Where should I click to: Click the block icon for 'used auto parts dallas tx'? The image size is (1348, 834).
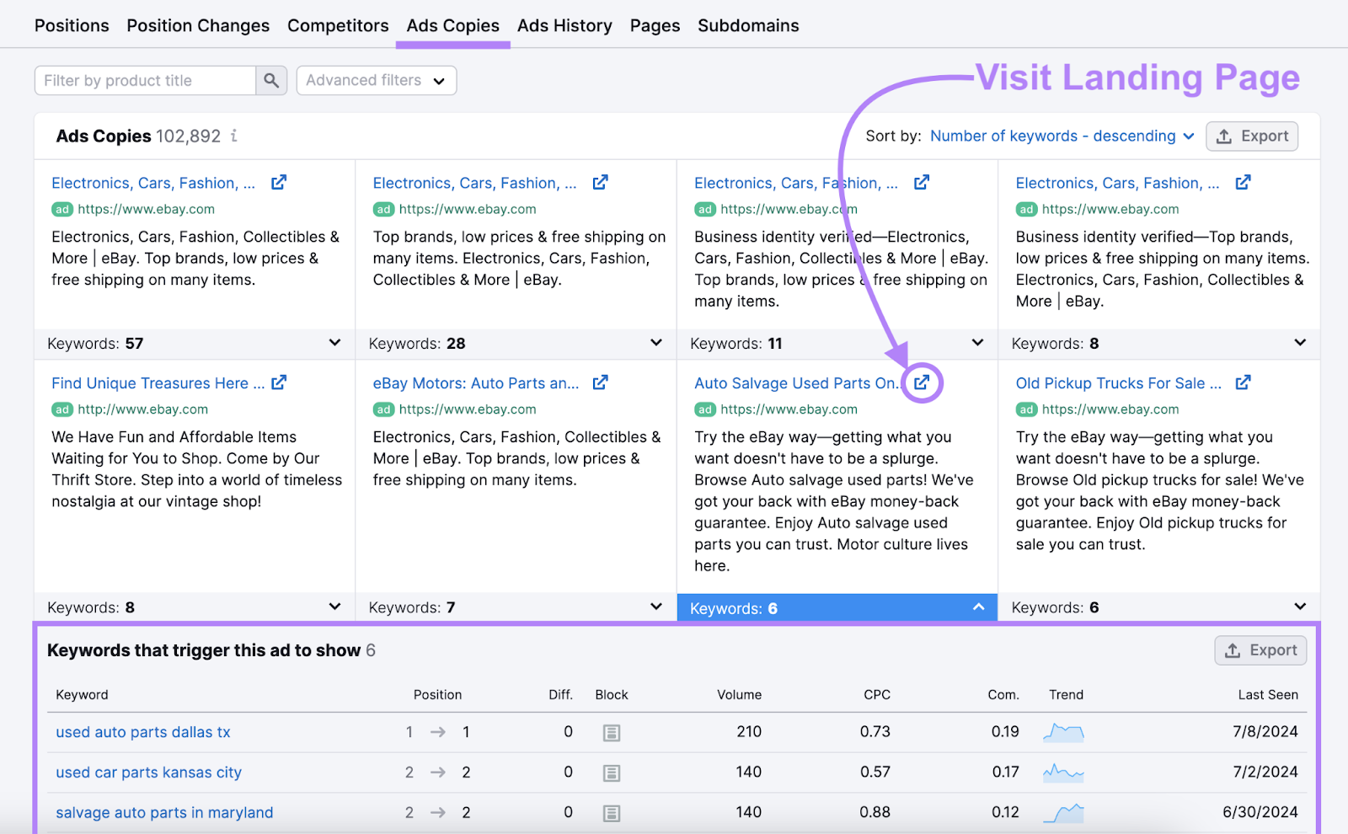tap(611, 732)
